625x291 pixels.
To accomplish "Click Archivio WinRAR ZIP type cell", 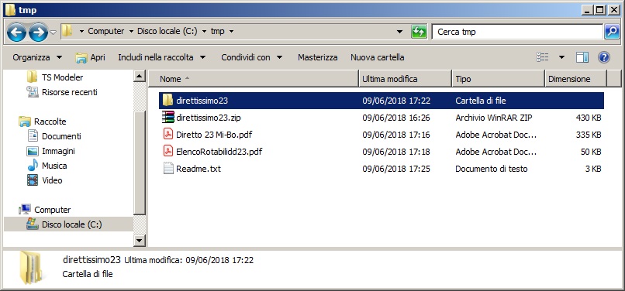I will (494, 118).
